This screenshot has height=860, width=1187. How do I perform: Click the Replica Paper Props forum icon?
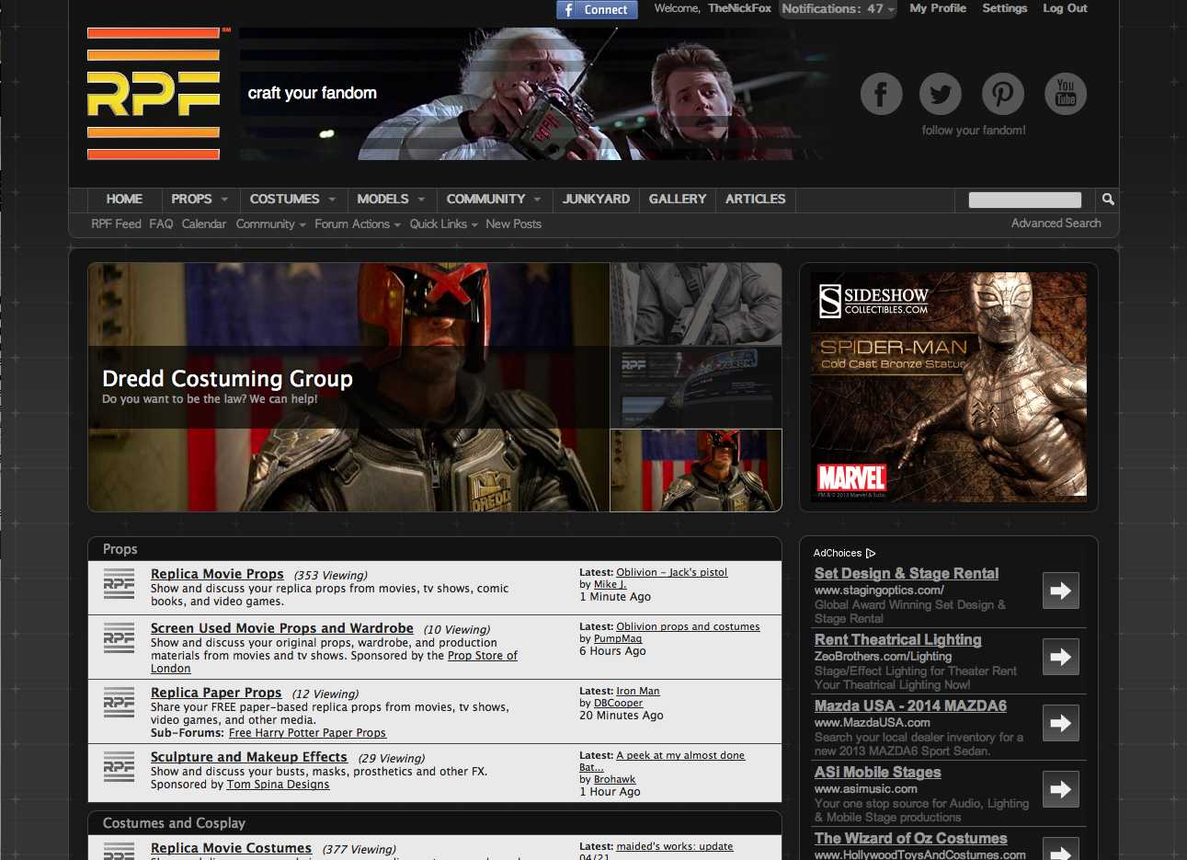click(x=119, y=704)
